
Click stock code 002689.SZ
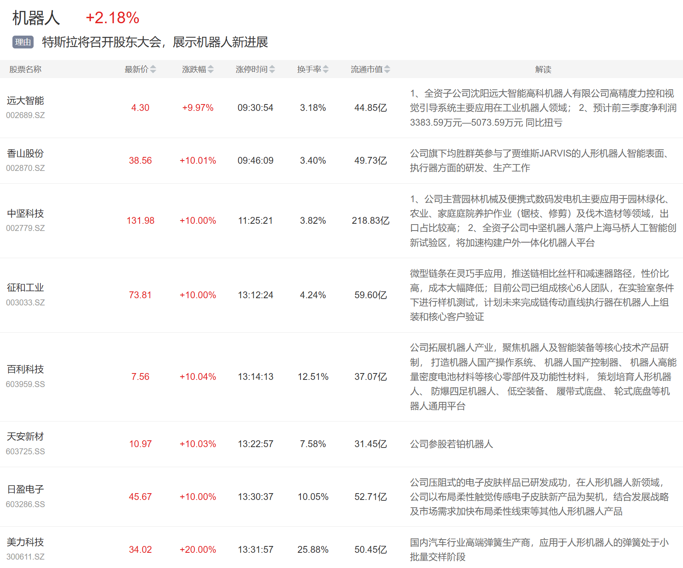(x=25, y=115)
